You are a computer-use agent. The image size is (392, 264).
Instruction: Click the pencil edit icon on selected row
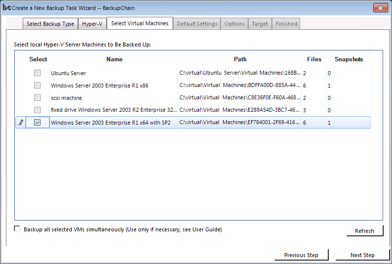(21, 123)
